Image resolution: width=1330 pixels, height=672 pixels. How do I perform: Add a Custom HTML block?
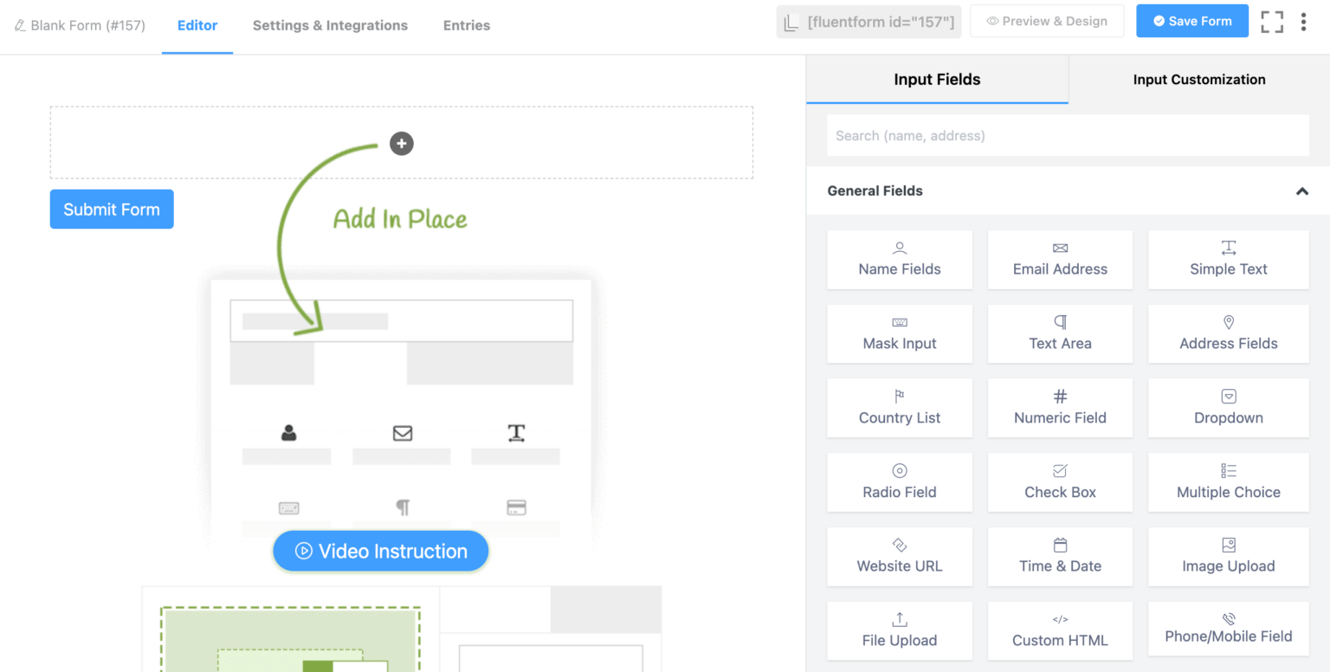(x=1060, y=630)
